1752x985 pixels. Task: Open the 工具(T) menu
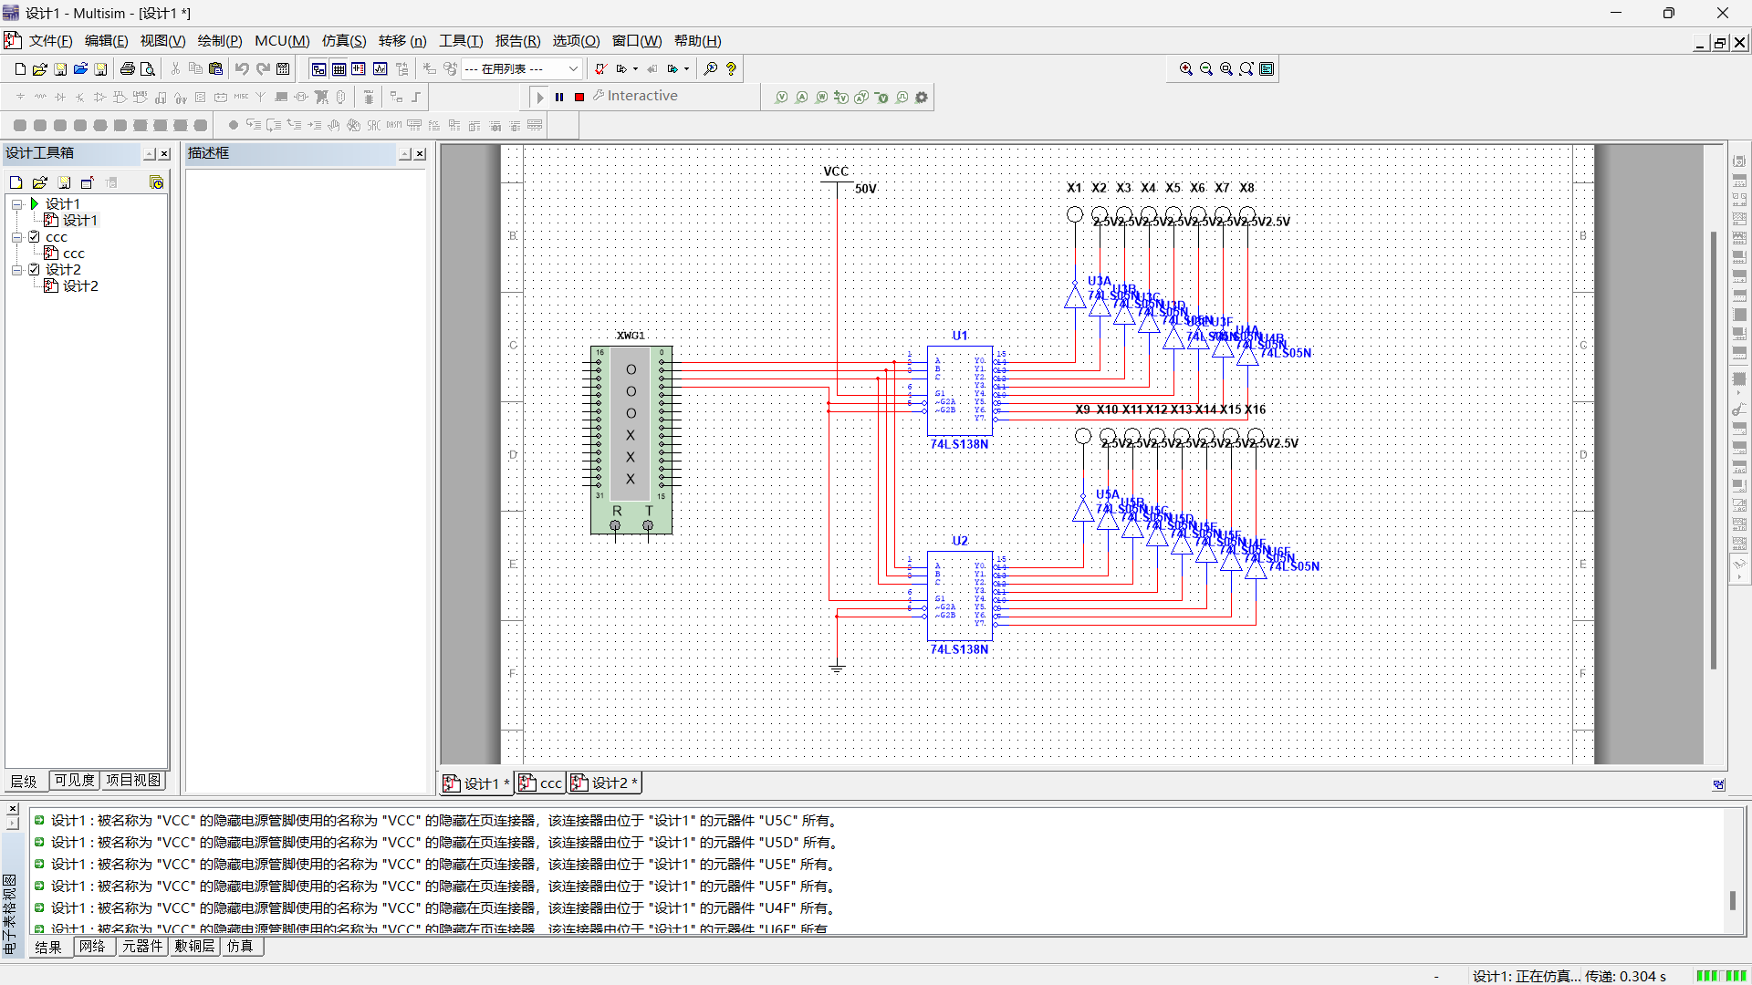[x=461, y=41]
